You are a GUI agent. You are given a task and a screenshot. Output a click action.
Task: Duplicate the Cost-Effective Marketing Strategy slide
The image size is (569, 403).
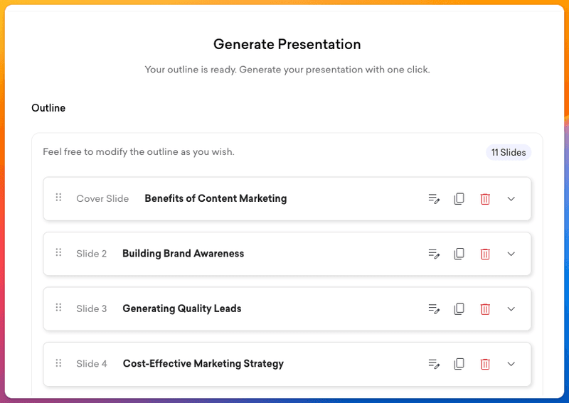coord(459,364)
